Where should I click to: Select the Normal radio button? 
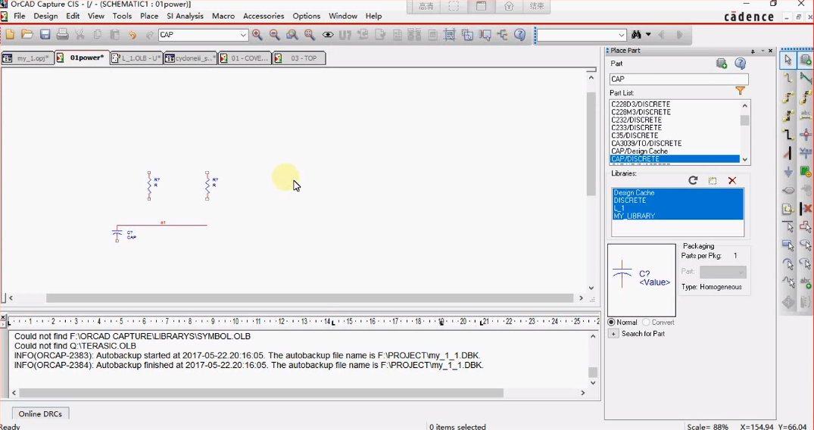pyautogui.click(x=611, y=322)
